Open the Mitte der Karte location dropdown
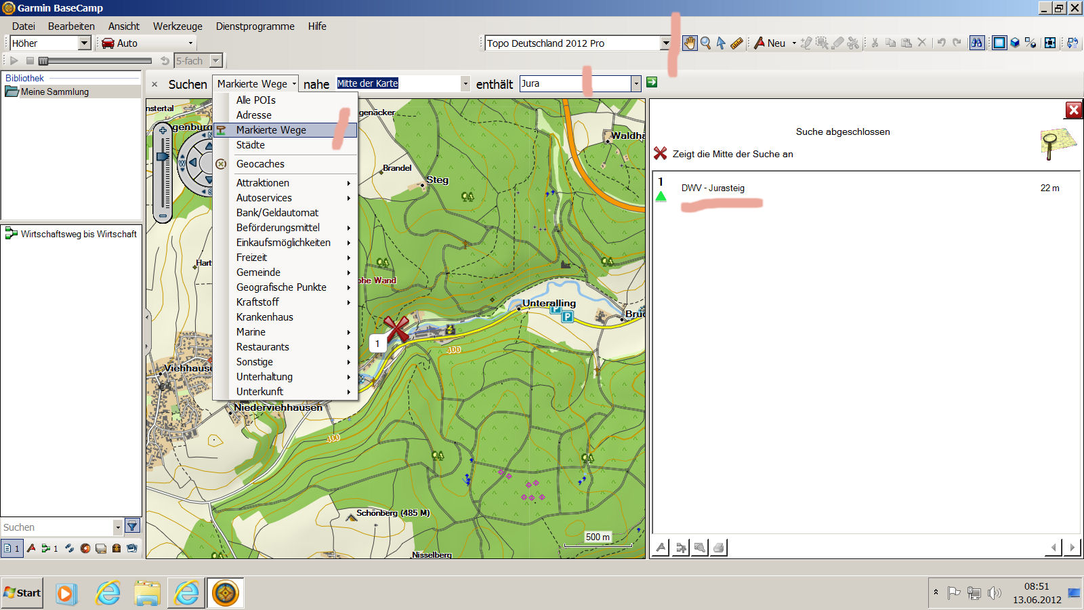Image resolution: width=1084 pixels, height=610 pixels. click(x=465, y=84)
